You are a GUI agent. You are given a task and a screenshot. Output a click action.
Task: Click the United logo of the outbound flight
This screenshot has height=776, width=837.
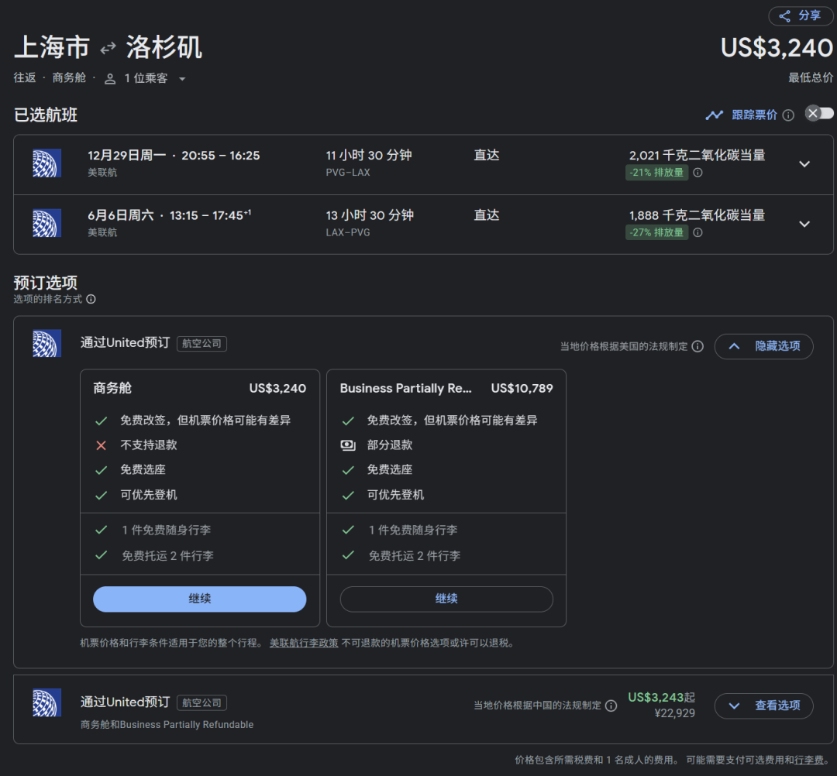click(46, 163)
